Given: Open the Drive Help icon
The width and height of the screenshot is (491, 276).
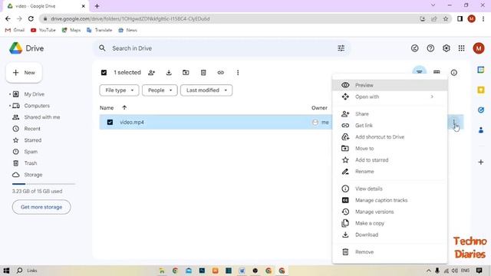Looking at the screenshot, I should tap(430, 48).
